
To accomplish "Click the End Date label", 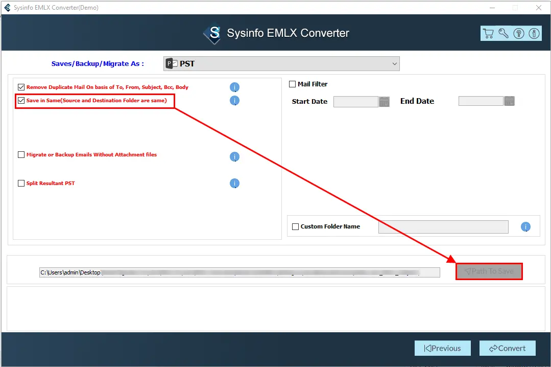I will pyautogui.click(x=417, y=101).
